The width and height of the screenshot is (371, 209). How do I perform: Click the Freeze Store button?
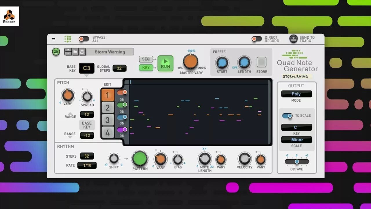(x=261, y=62)
